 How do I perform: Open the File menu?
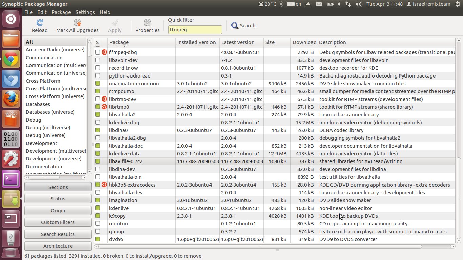pyautogui.click(x=28, y=12)
